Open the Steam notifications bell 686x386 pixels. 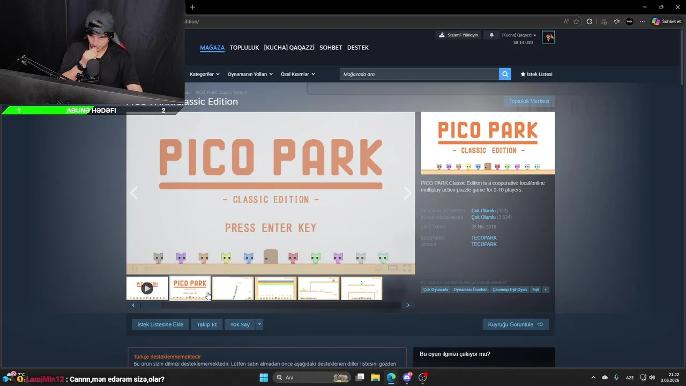[x=491, y=35]
